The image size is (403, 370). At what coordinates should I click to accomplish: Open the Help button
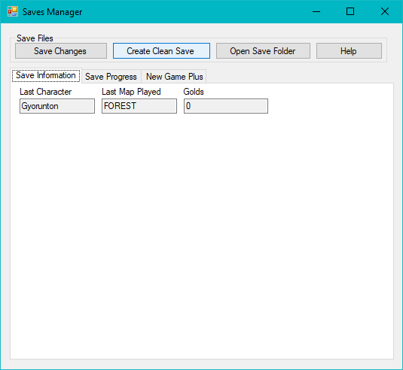pyautogui.click(x=349, y=51)
